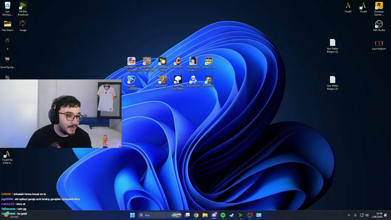Open NVIDIA Broadcast from the taskbar
Image resolution: width=391 pixels, height=220 pixels.
[x=241, y=215]
